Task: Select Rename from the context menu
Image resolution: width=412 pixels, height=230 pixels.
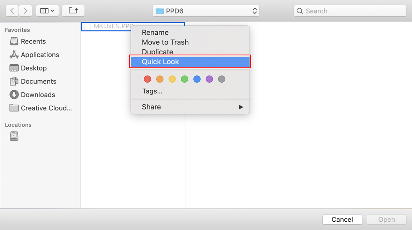Action: pyautogui.click(x=155, y=32)
